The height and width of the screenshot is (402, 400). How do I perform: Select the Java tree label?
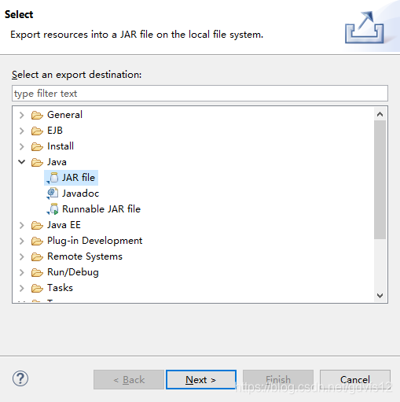[x=57, y=162]
